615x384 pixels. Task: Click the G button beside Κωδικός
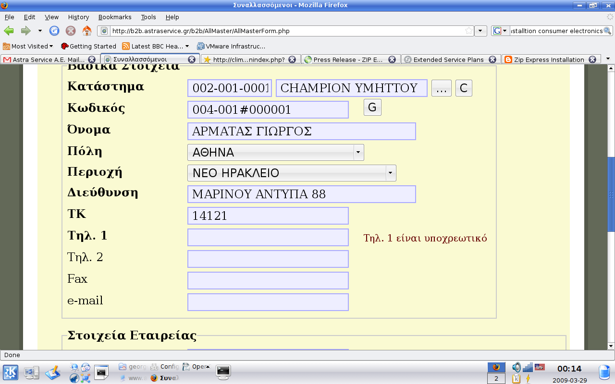(x=372, y=107)
